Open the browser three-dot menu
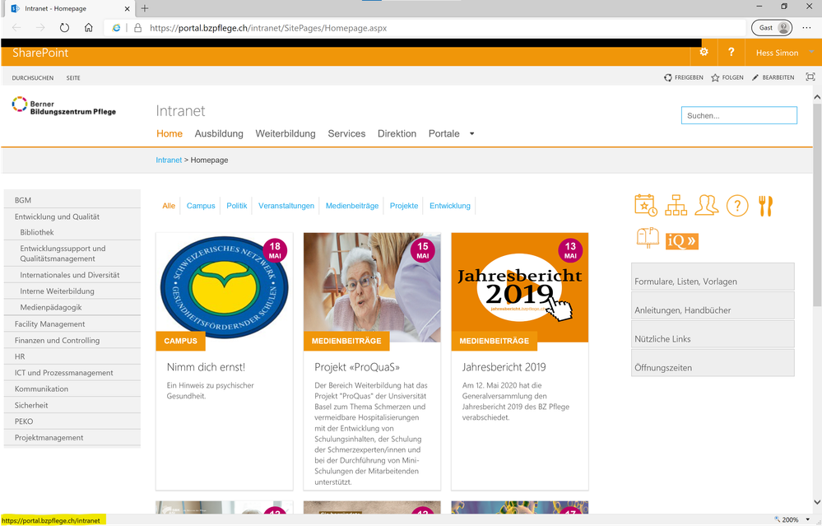822x526 pixels. (807, 28)
